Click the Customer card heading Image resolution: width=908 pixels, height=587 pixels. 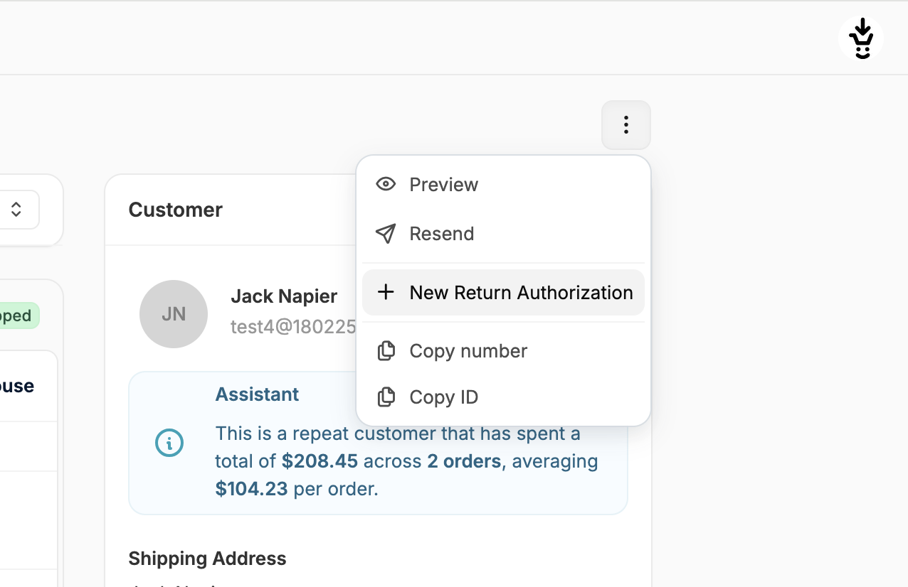coord(176,210)
